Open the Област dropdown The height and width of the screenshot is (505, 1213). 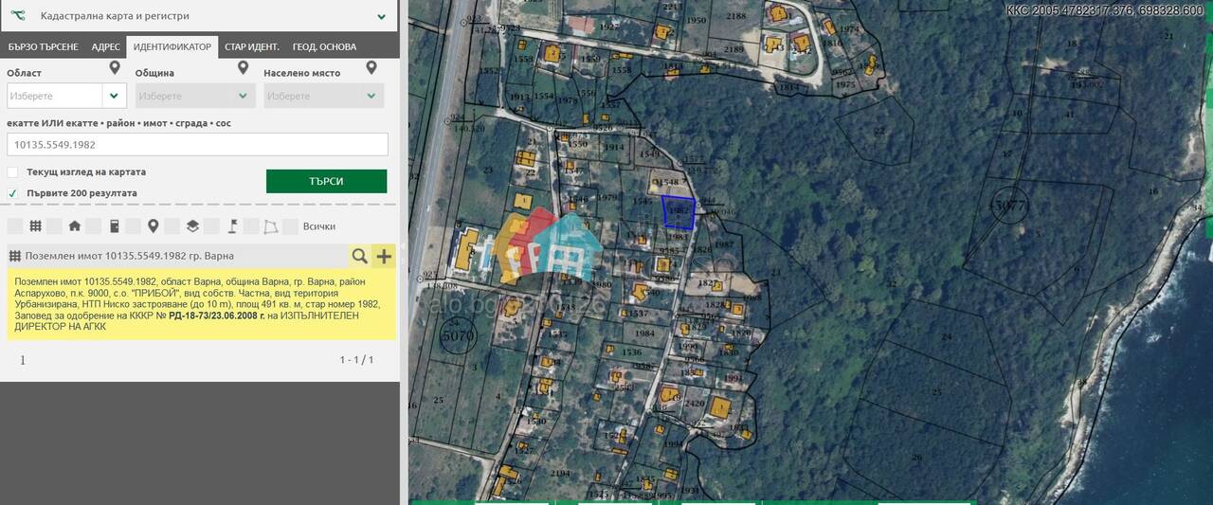[66, 96]
